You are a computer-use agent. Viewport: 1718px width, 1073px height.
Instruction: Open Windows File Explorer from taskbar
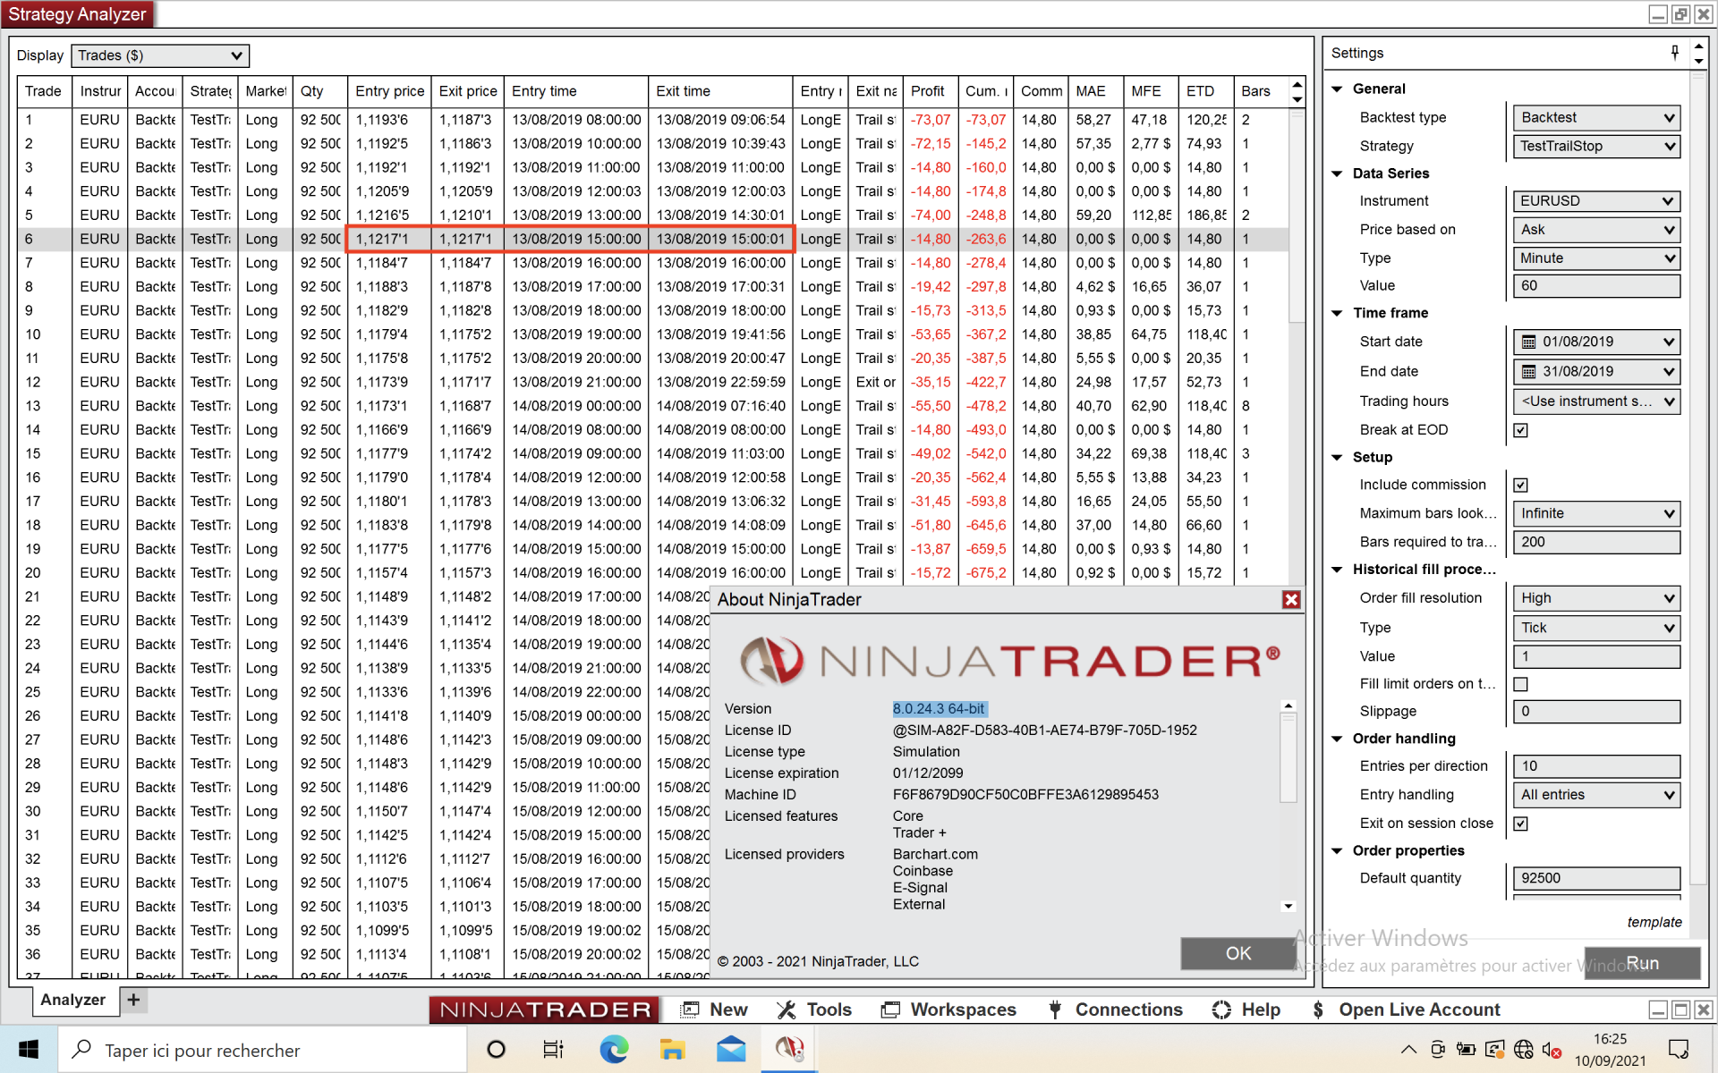[x=672, y=1049]
